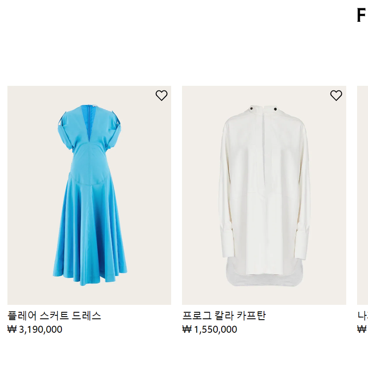Open the blue flare dress product image

(89, 195)
